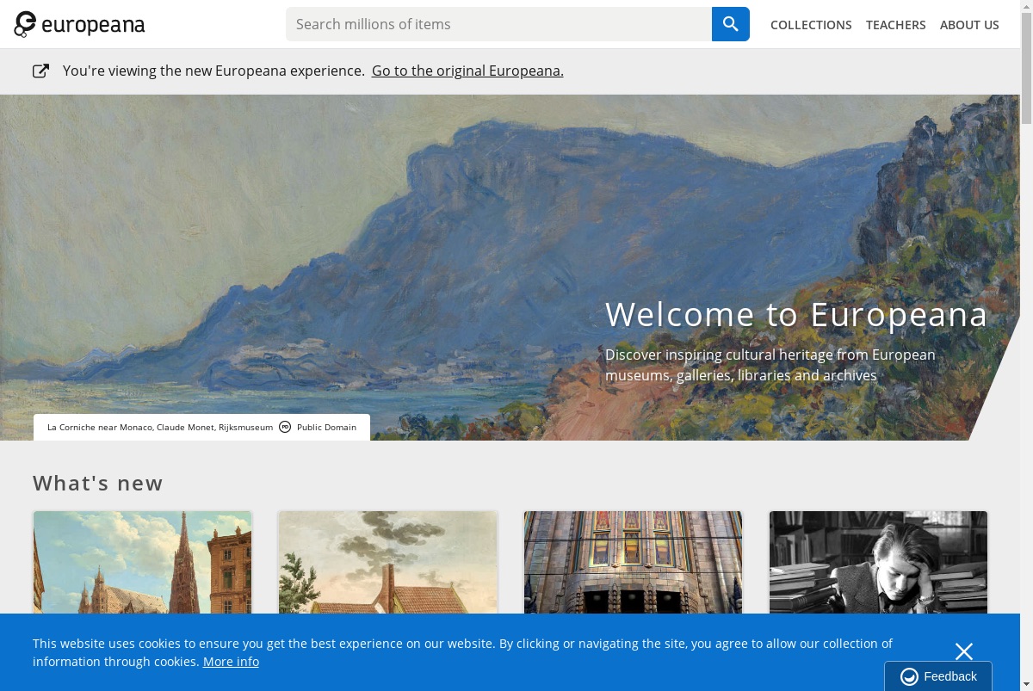Open the black and white reader photo

(x=879, y=562)
